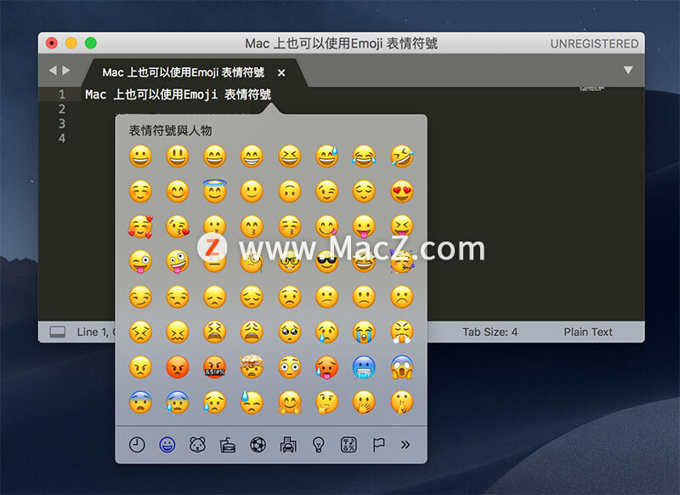Open the Flags emoji category

pos(377,444)
